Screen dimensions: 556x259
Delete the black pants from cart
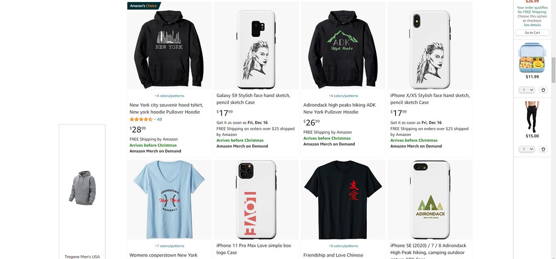click(x=543, y=149)
